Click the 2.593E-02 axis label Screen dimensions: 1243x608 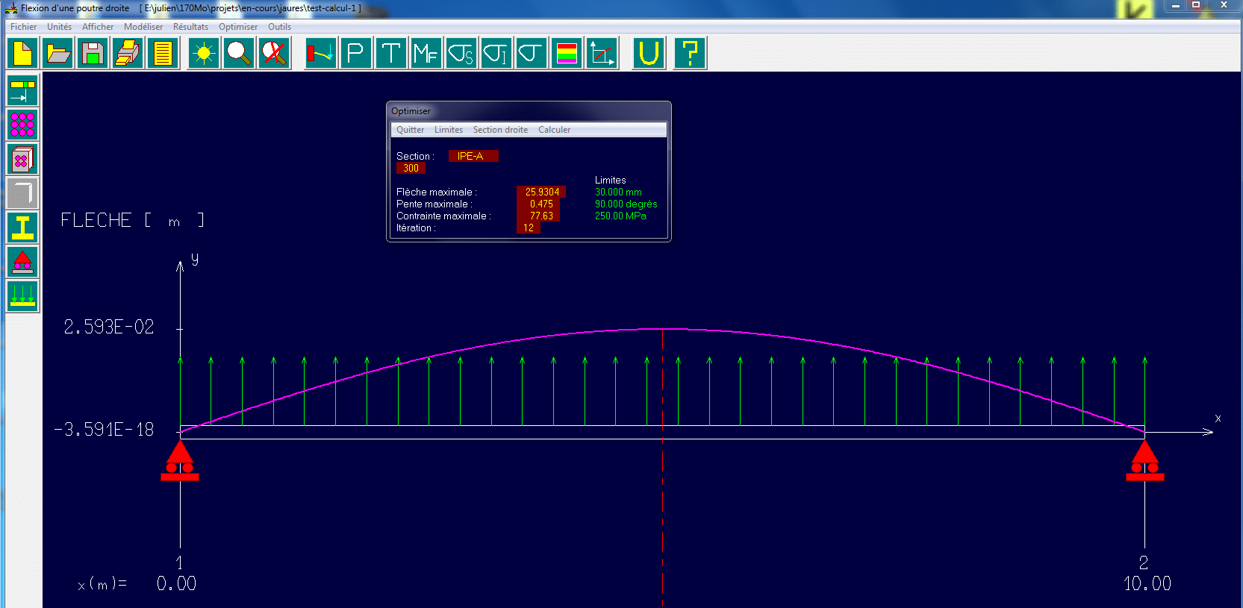coord(108,327)
